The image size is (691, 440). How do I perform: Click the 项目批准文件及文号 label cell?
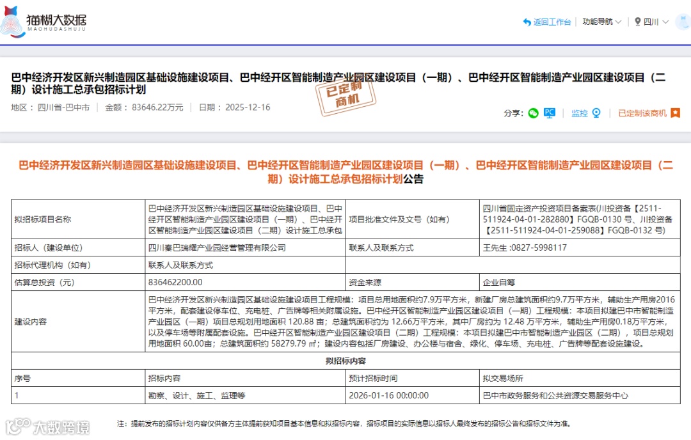(412, 219)
